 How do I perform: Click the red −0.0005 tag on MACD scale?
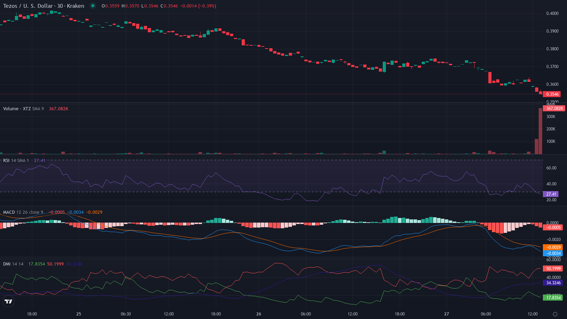[553, 227]
